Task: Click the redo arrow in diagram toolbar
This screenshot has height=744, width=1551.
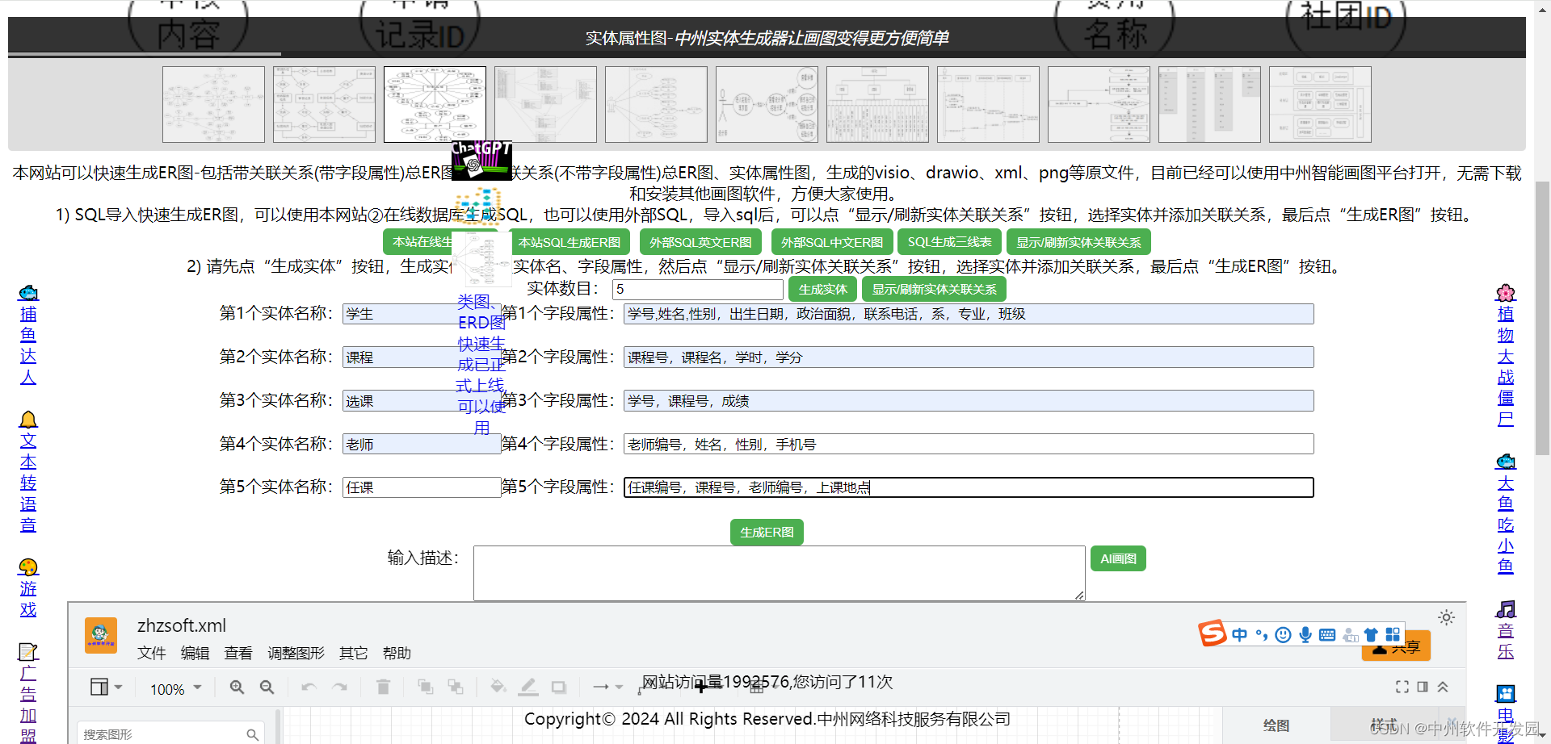Action: tap(339, 688)
